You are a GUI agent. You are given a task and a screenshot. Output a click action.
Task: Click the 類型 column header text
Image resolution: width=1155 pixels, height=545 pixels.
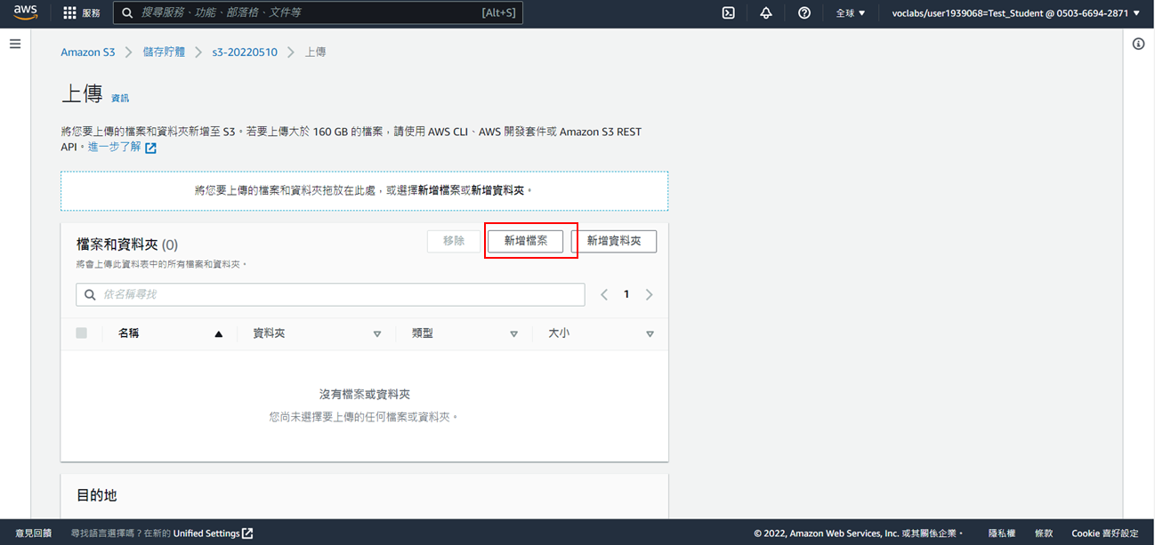pyautogui.click(x=423, y=333)
